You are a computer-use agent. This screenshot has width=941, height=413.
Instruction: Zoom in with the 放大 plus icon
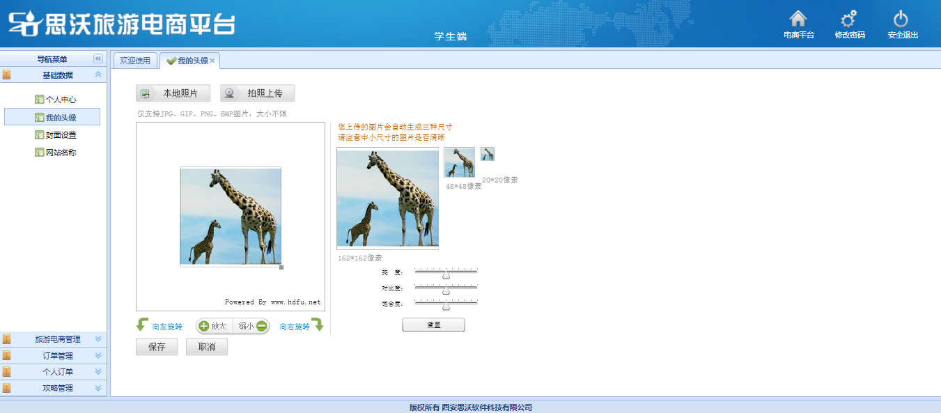point(204,326)
